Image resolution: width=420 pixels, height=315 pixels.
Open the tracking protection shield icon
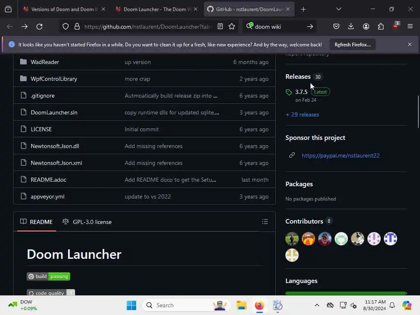tap(66, 27)
